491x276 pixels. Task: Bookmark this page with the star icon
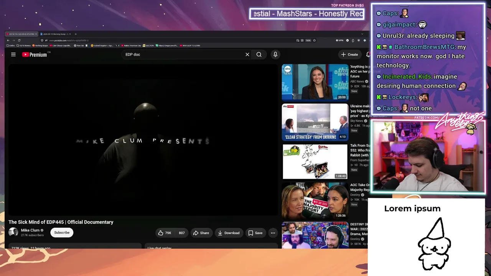[314, 40]
